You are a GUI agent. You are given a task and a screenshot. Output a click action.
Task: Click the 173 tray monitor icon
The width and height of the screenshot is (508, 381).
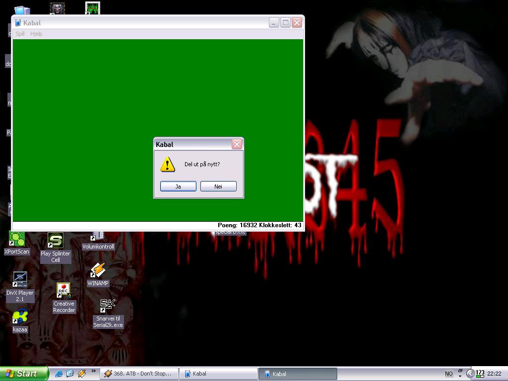pyautogui.click(x=480, y=374)
